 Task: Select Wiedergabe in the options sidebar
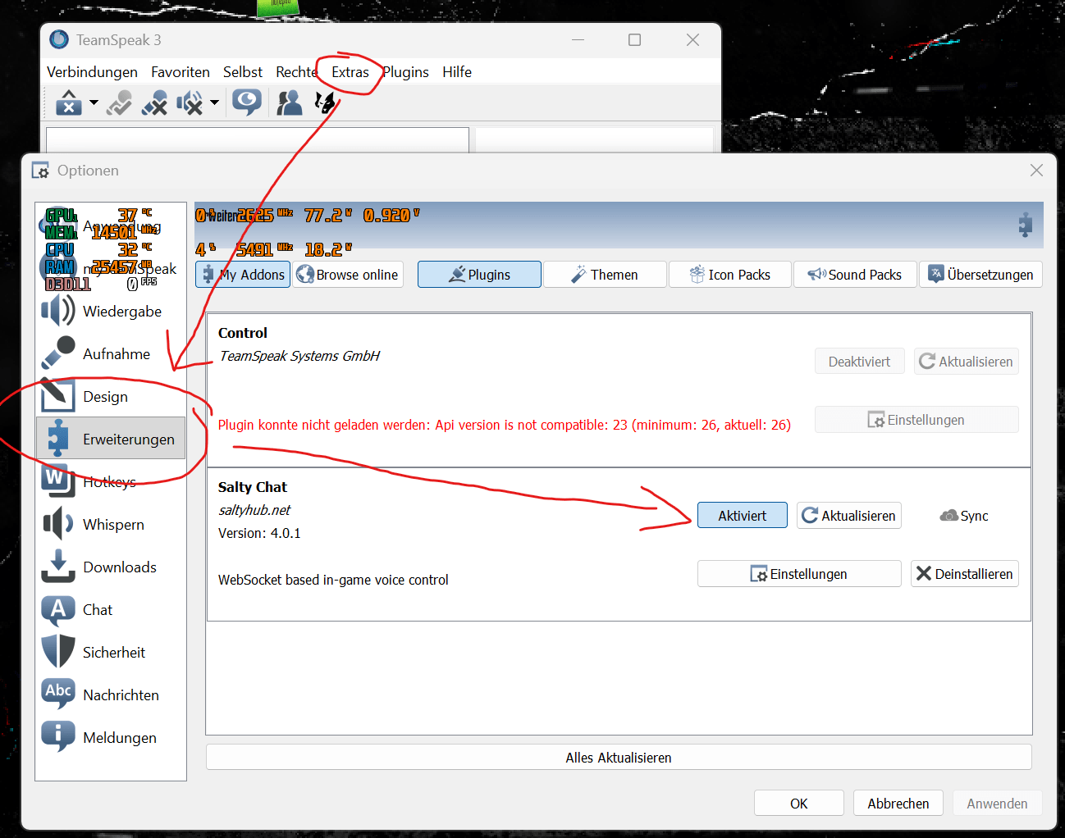pos(111,312)
